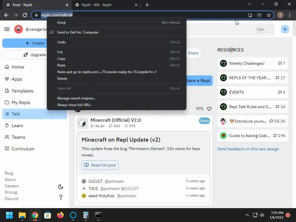Open notification center badge showing 3

[288, 215]
